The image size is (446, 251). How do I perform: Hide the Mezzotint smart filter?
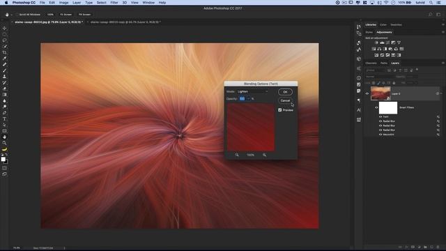point(380,135)
